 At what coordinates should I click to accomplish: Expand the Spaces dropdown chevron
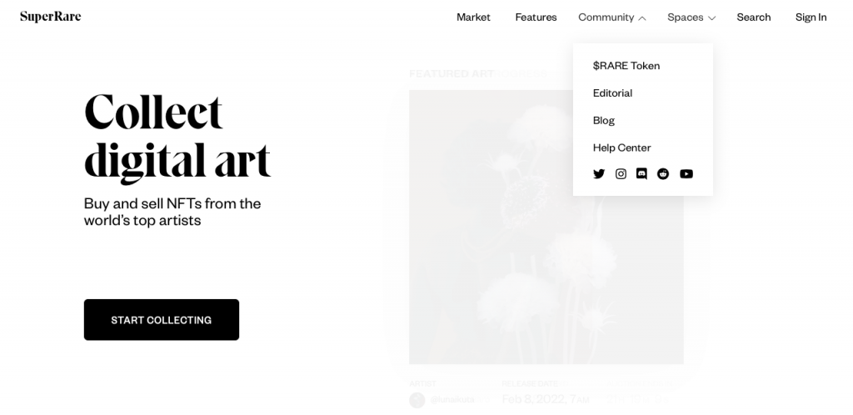pos(712,18)
